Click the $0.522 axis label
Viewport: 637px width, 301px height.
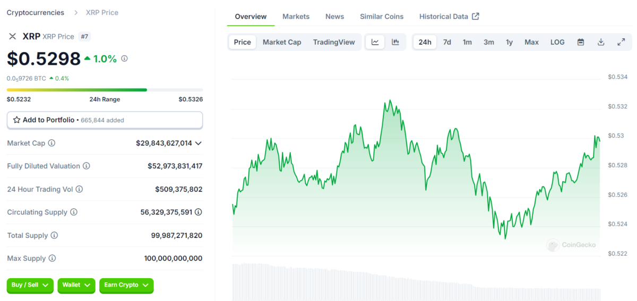point(618,253)
